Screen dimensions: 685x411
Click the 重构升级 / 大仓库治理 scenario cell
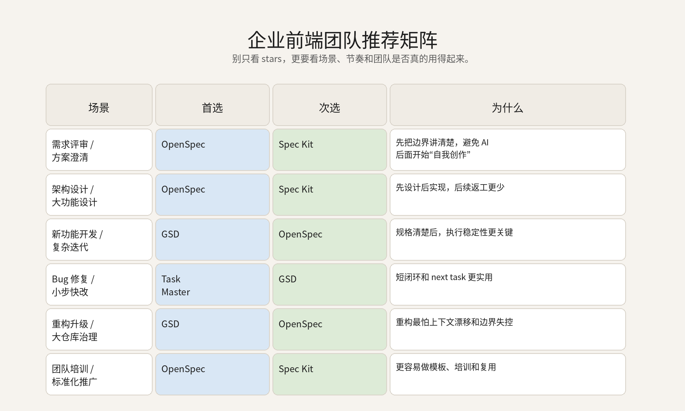(x=99, y=329)
